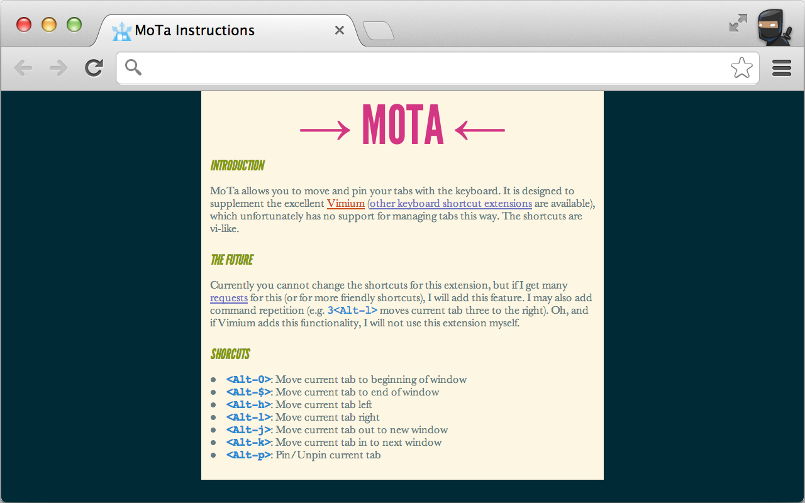Select the MoTa Instructions tab
This screenshot has width=805, height=503.
point(226,30)
